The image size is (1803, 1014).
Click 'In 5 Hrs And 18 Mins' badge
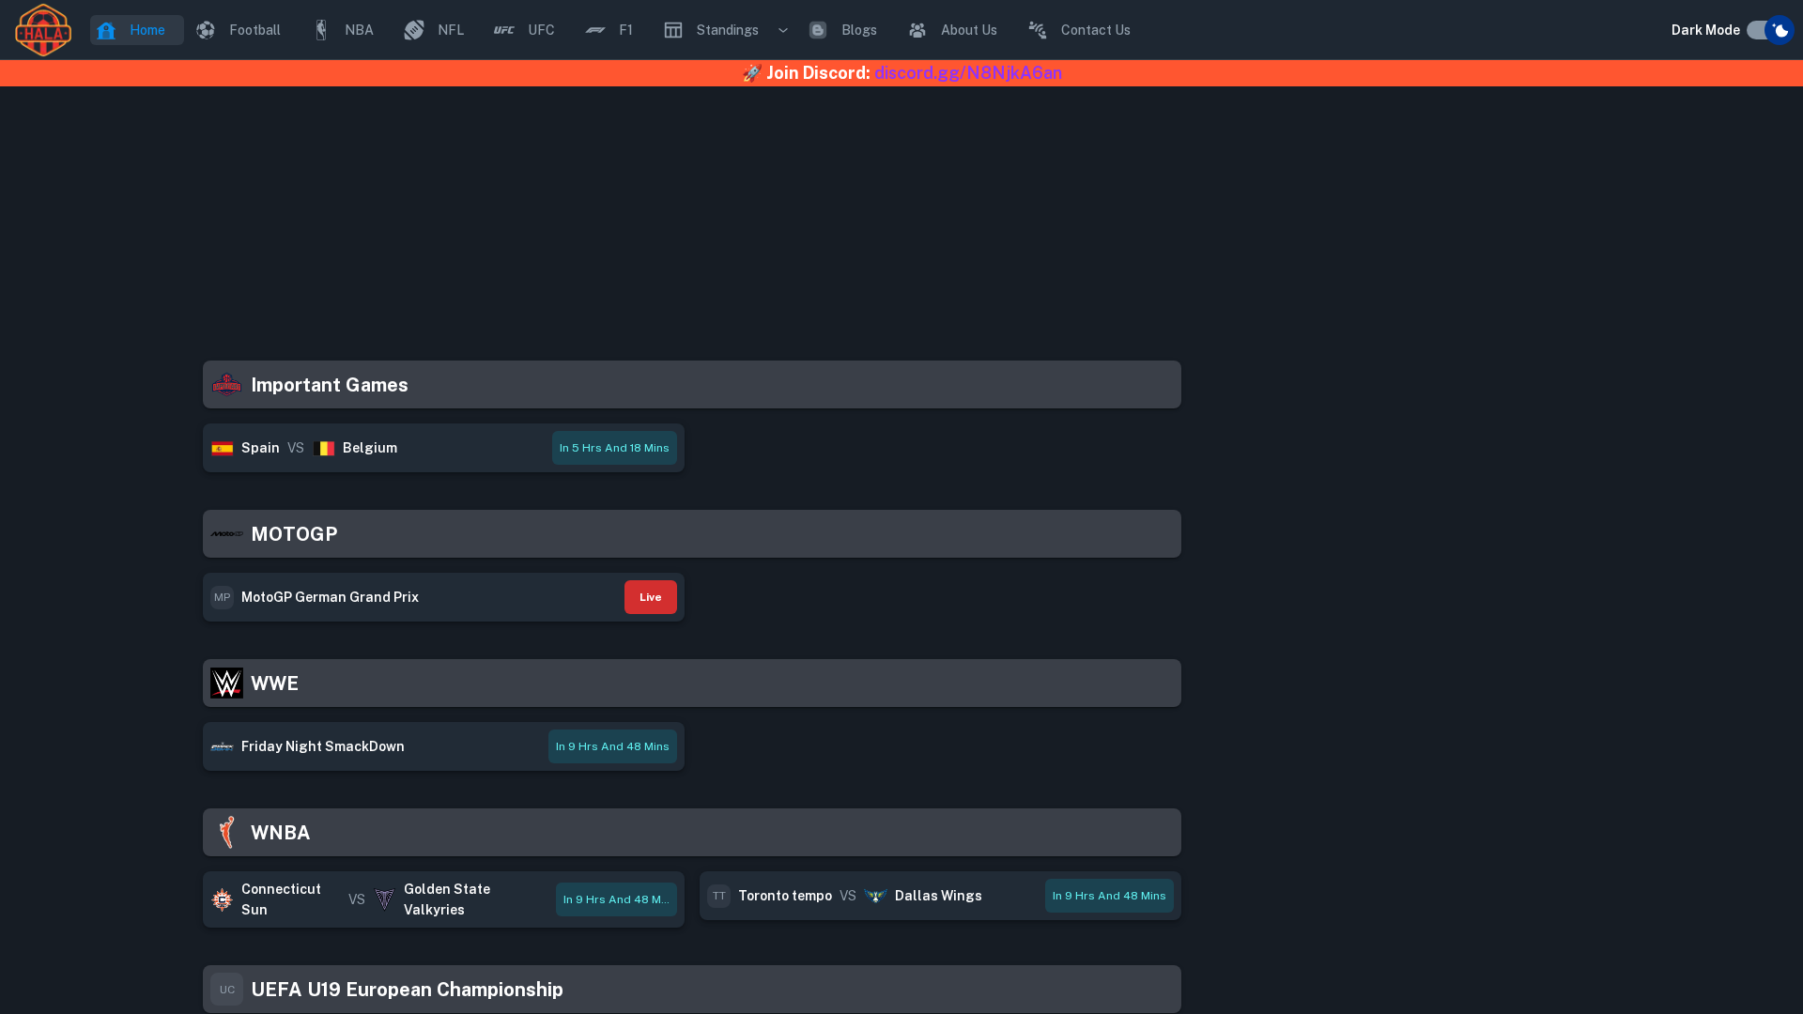click(614, 448)
